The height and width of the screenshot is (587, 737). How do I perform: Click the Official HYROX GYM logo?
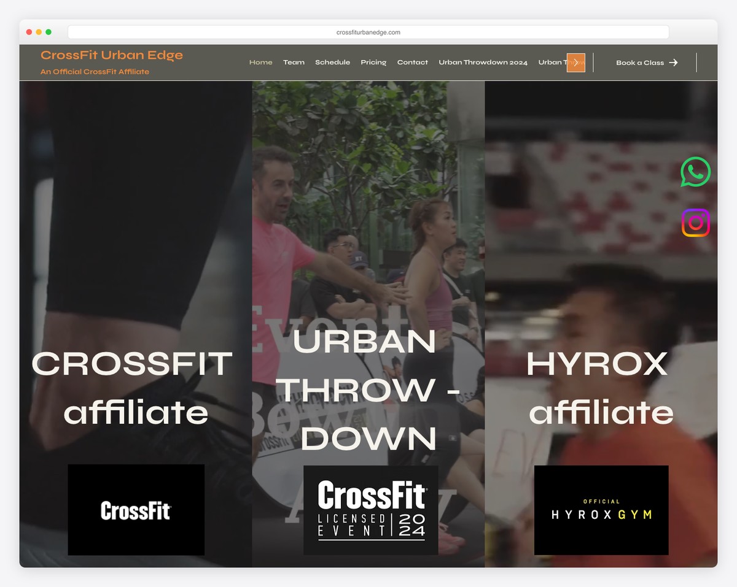[601, 510]
